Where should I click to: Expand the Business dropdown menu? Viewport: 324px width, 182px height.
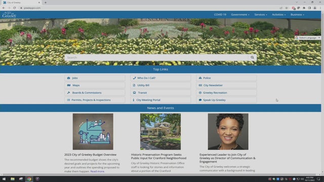[297, 15]
